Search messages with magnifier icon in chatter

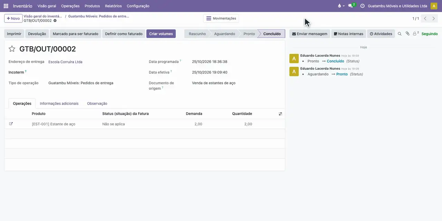(400, 34)
